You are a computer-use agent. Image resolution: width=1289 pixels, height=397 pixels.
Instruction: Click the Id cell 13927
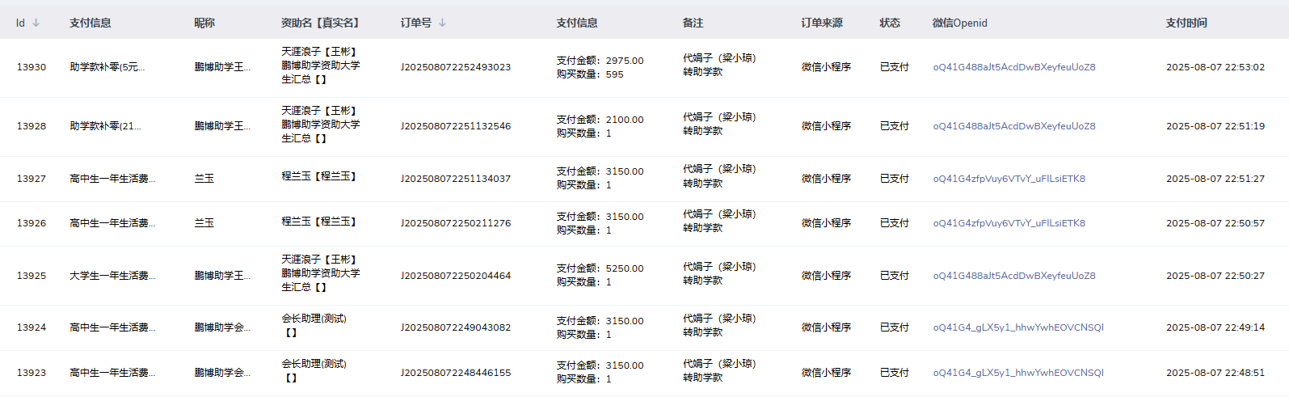pos(32,179)
